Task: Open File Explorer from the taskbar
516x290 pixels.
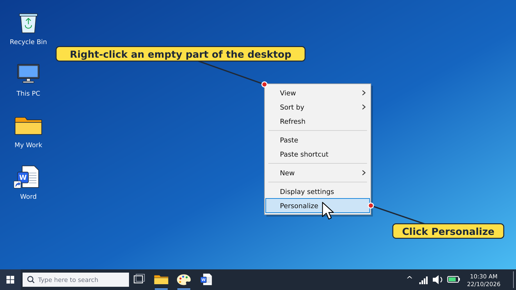Action: (161, 280)
